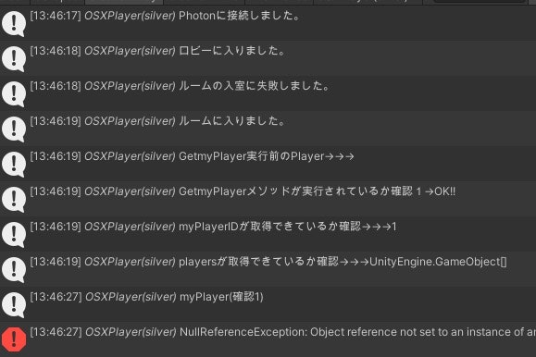Click the info icon beside 'playersが取得できているか確認'
The width and height of the screenshot is (536, 357).
(x=14, y=270)
